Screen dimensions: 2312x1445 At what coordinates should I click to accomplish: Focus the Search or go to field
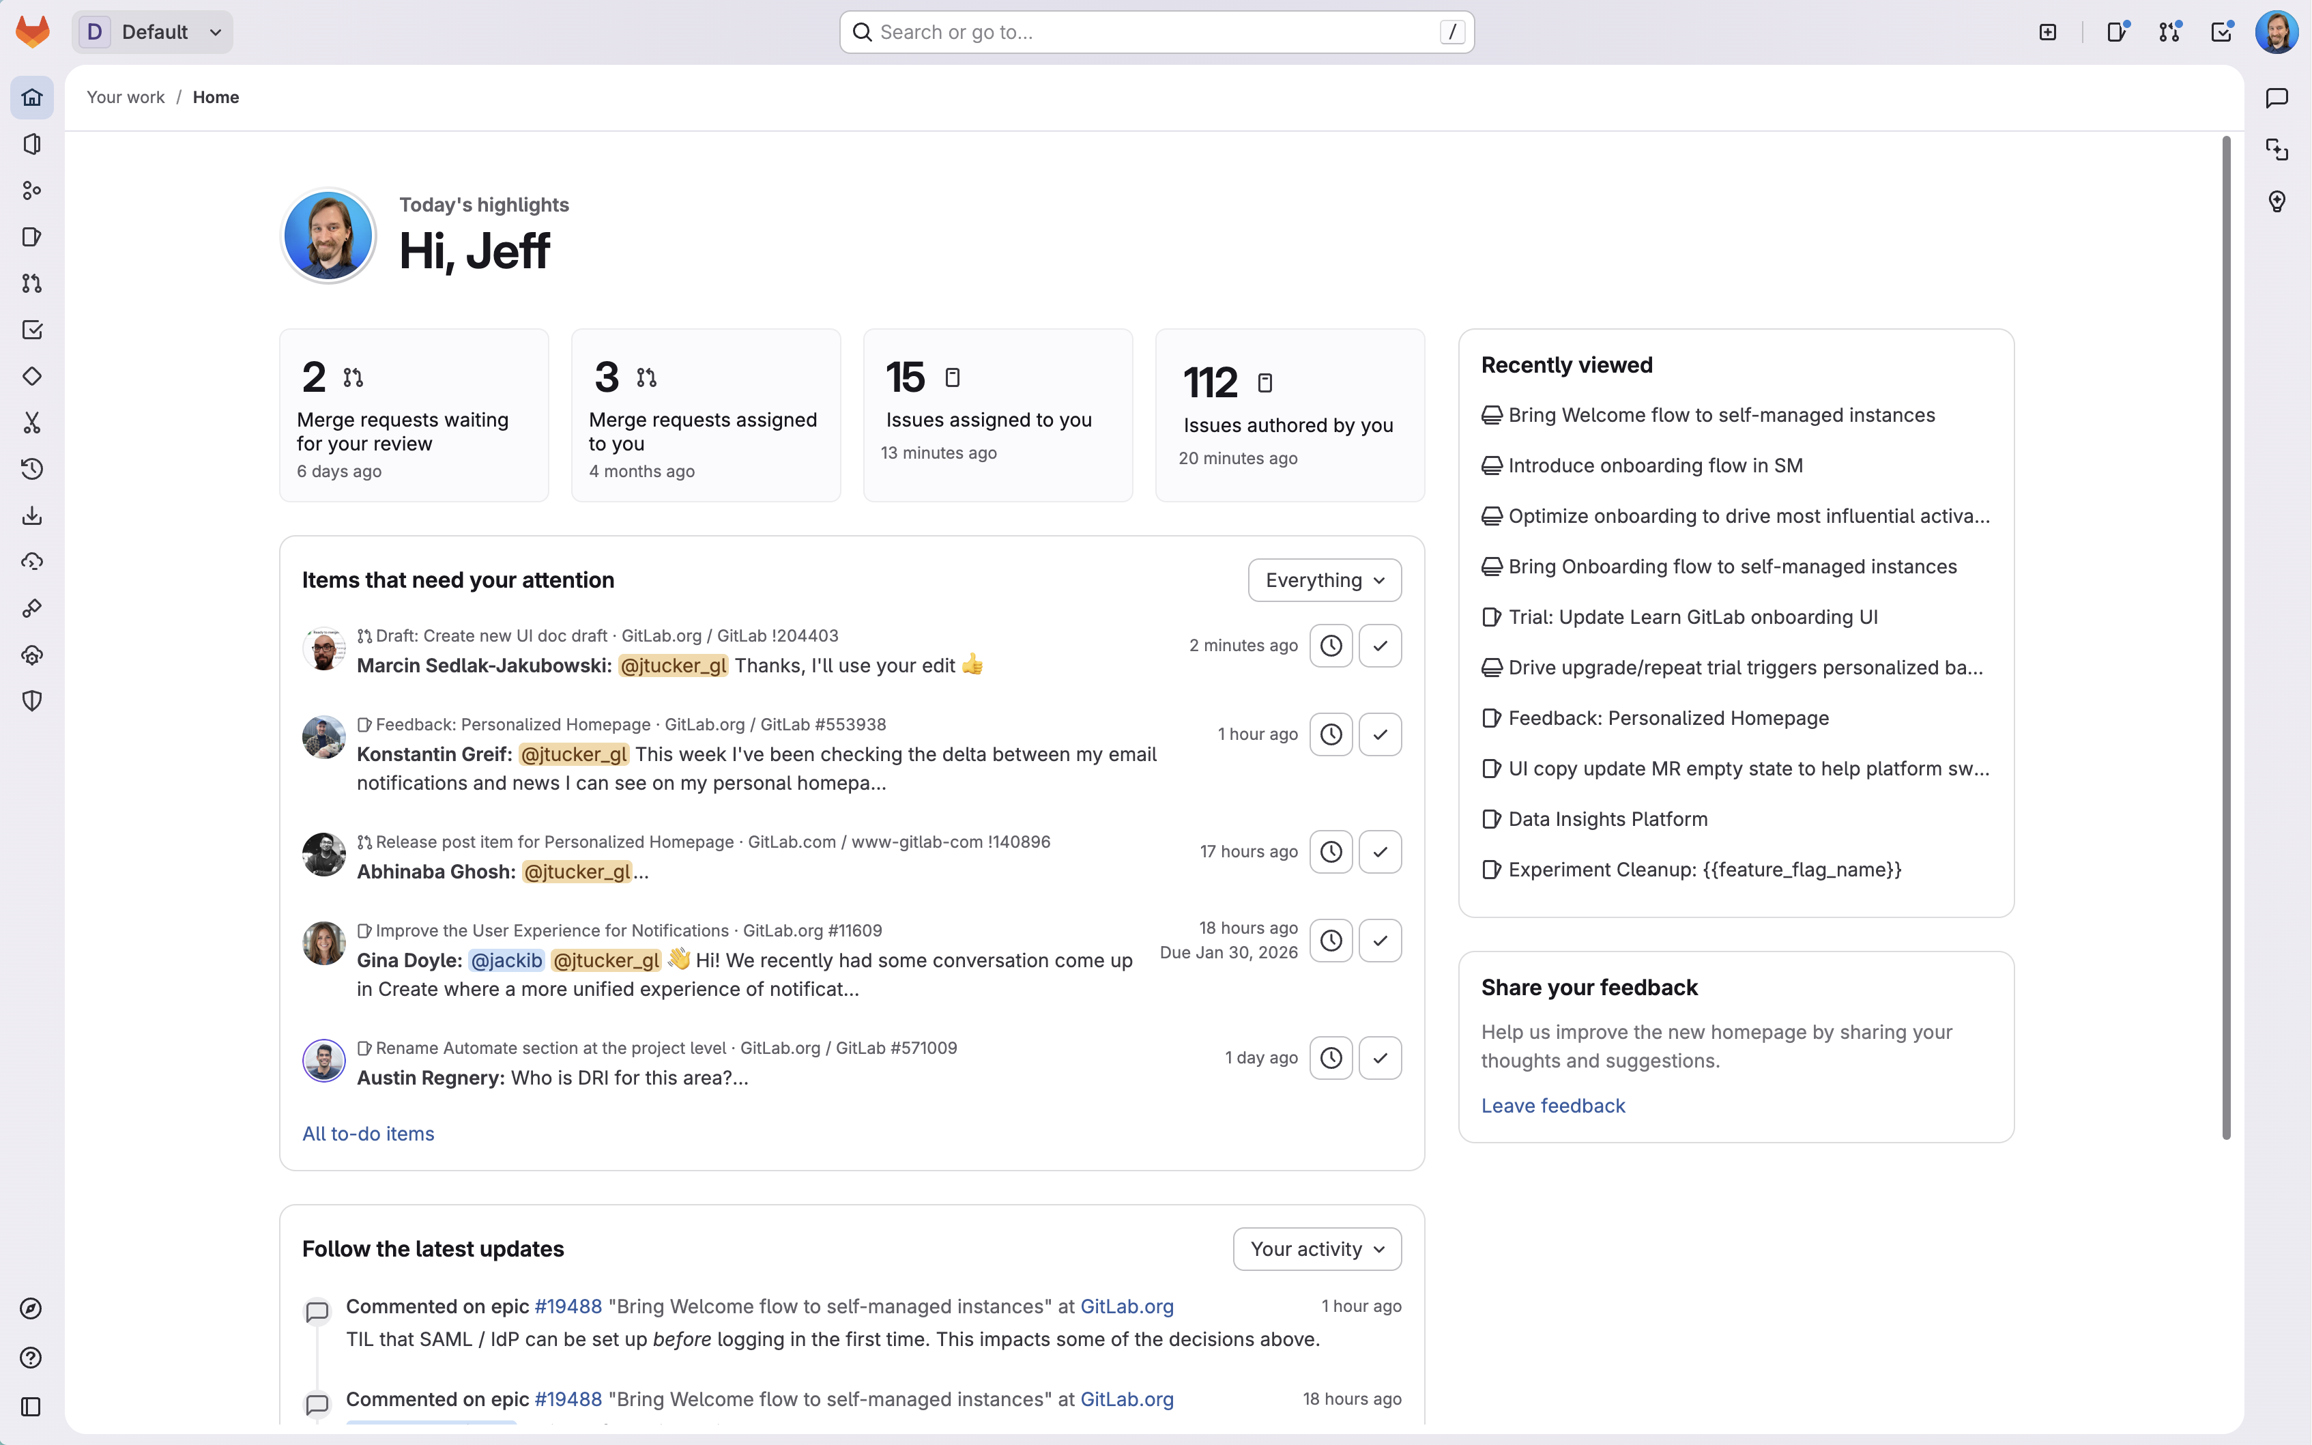tap(1156, 33)
